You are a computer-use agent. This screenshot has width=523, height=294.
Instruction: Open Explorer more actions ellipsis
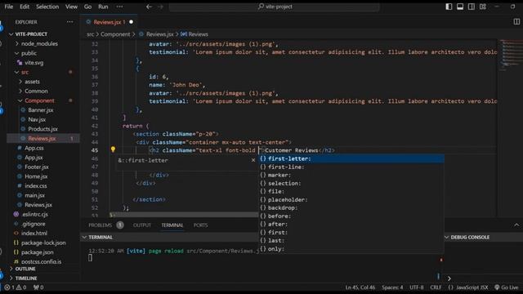69,22
